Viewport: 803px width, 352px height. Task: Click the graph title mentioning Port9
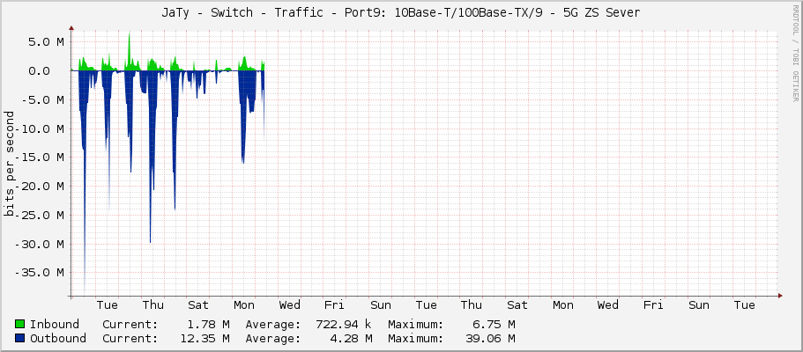pos(401,13)
